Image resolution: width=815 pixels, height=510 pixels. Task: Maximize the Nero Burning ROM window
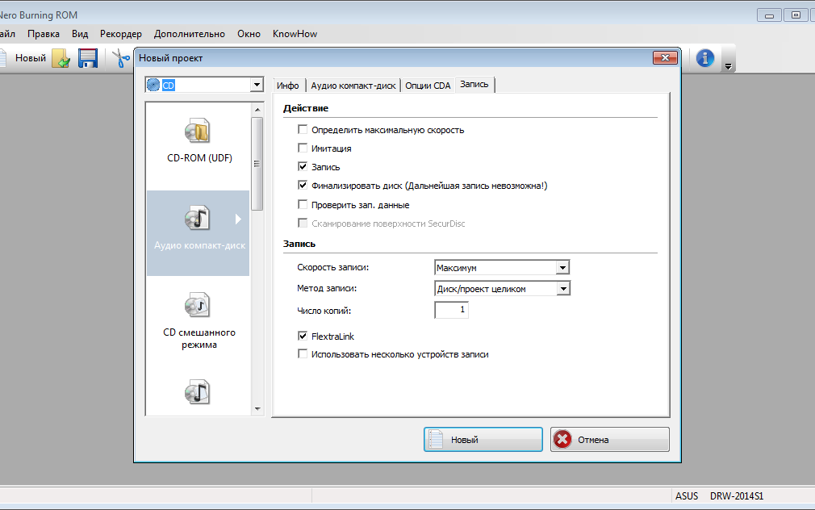pos(796,15)
